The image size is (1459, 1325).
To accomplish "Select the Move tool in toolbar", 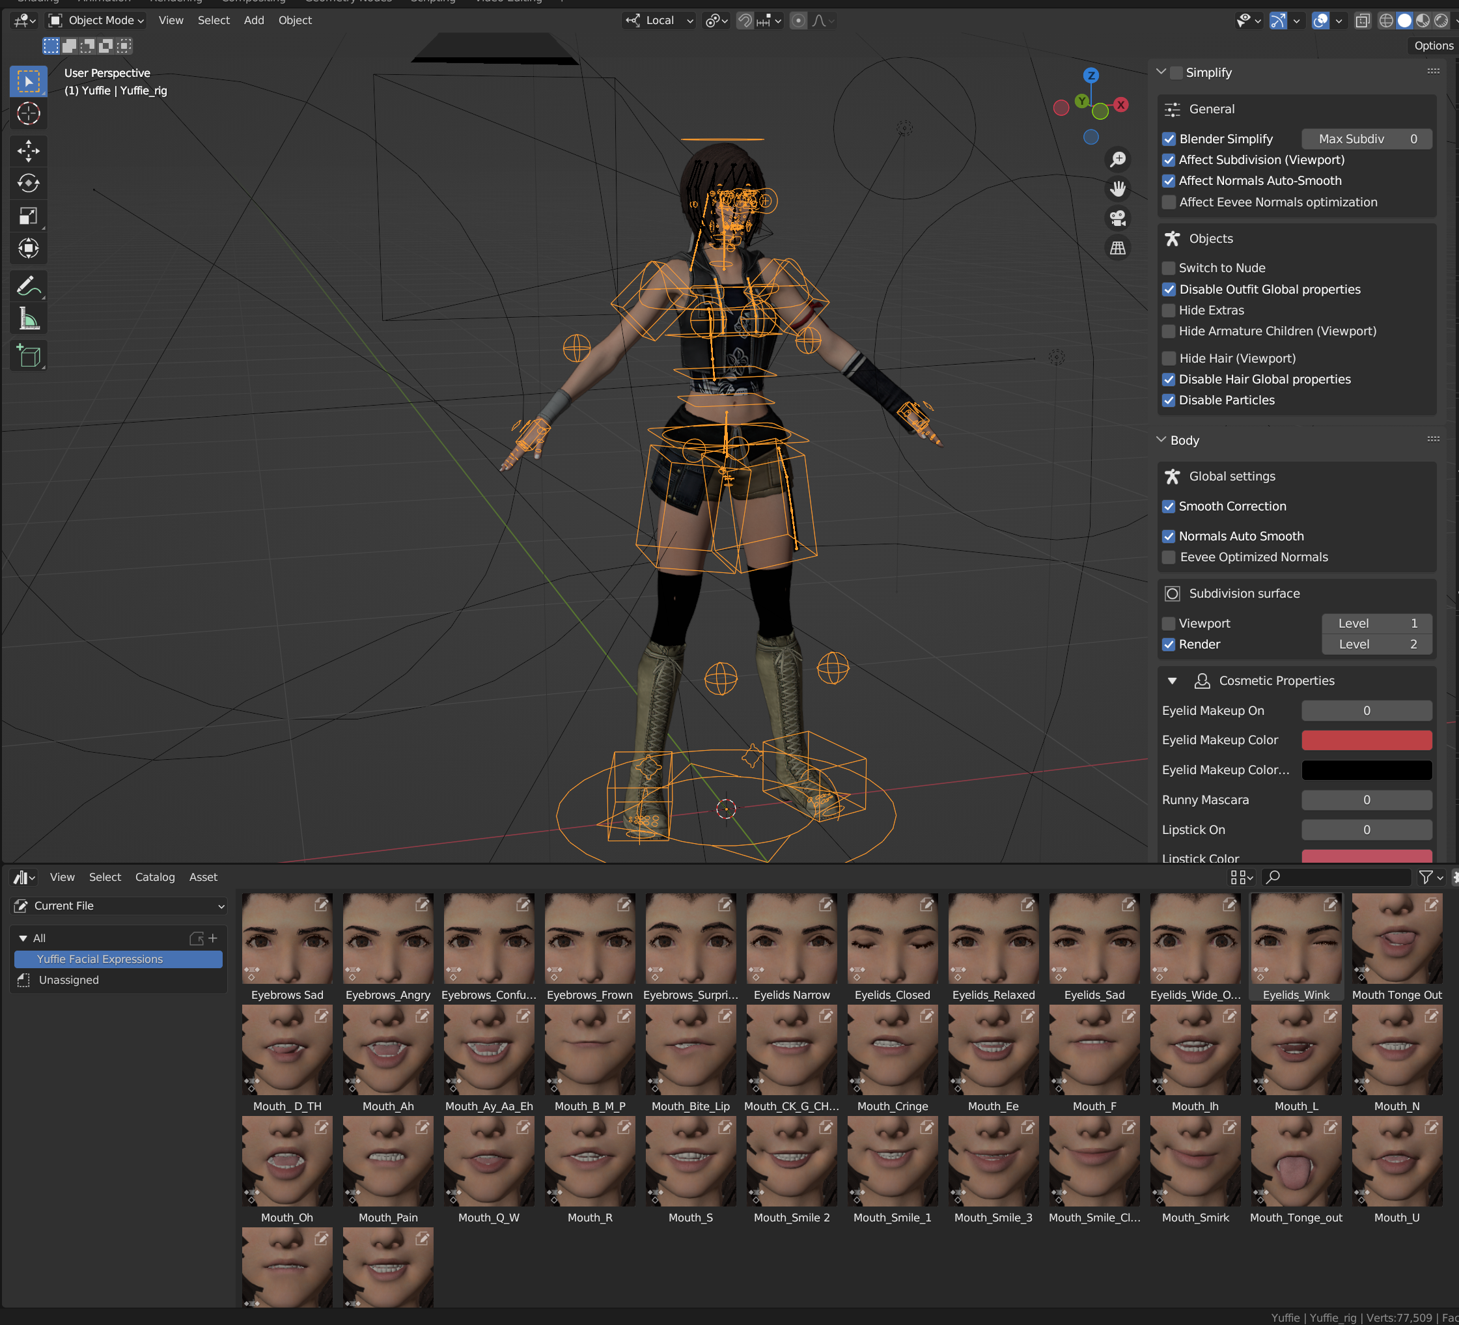I will coord(28,150).
